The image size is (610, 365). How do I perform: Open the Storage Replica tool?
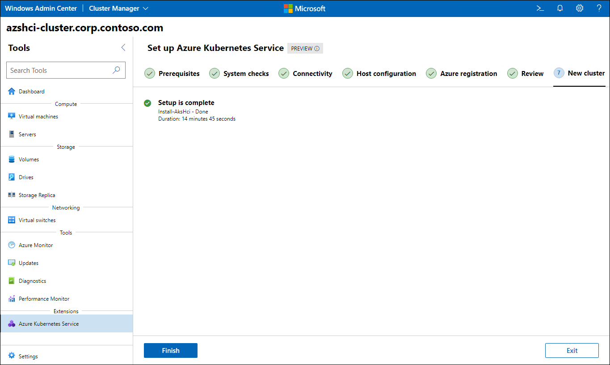pyautogui.click(x=36, y=195)
